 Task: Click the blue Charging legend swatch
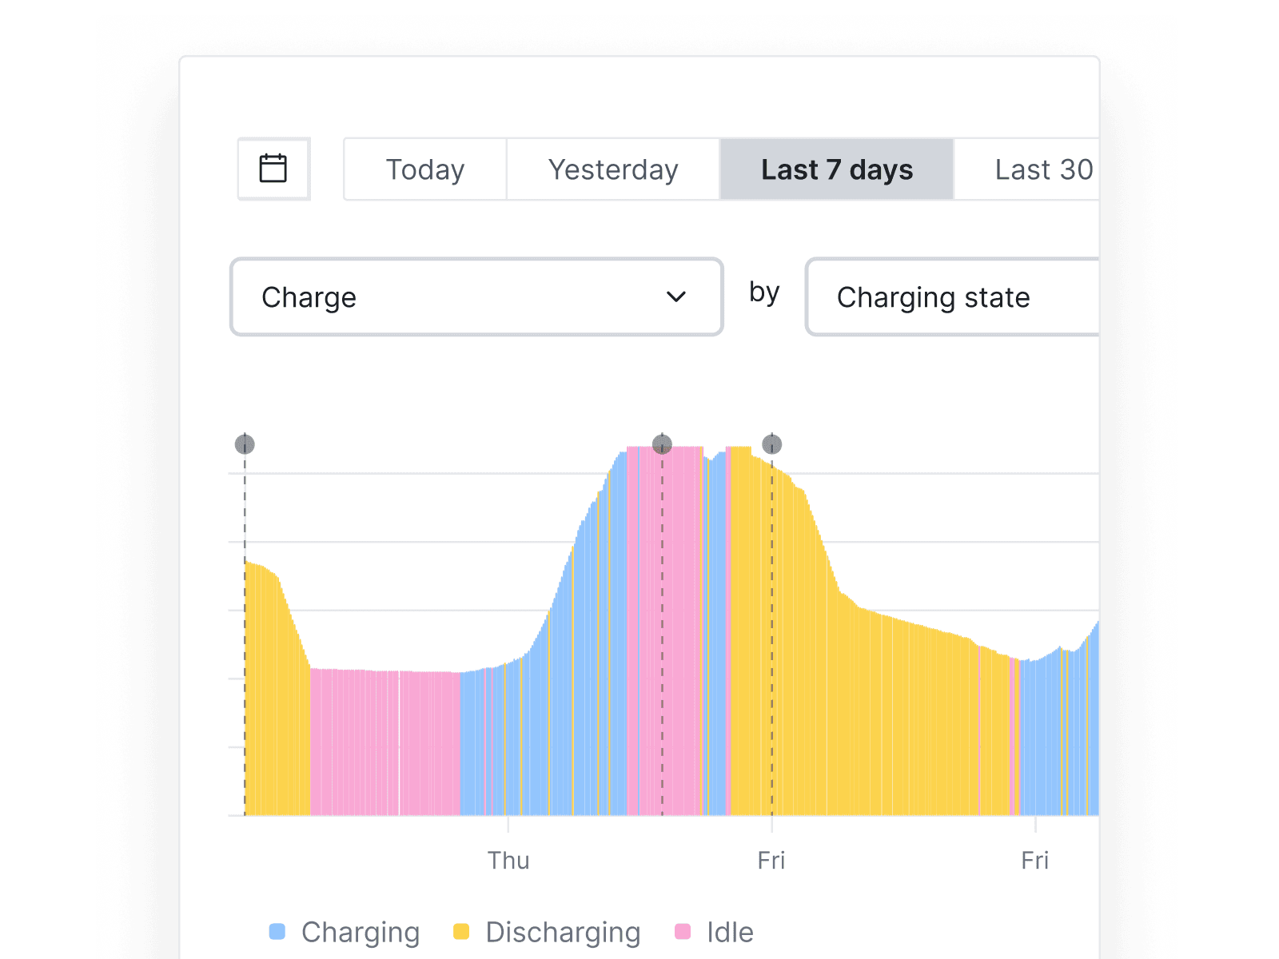pyautogui.click(x=277, y=931)
